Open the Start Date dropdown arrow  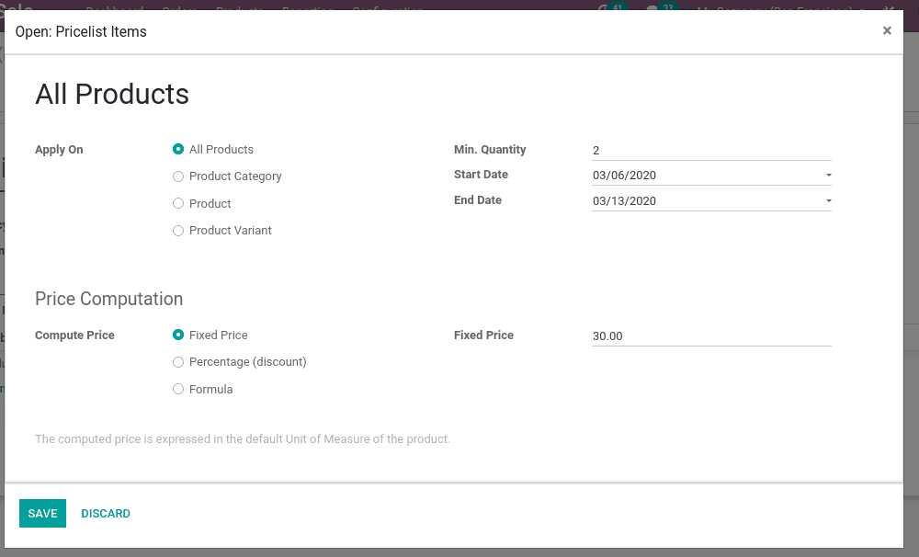(x=828, y=176)
